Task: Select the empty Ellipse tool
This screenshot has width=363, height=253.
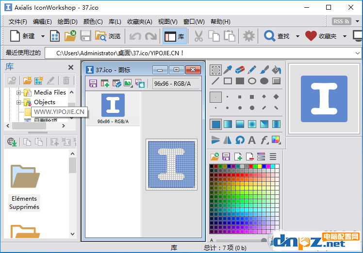Action: 252,81
